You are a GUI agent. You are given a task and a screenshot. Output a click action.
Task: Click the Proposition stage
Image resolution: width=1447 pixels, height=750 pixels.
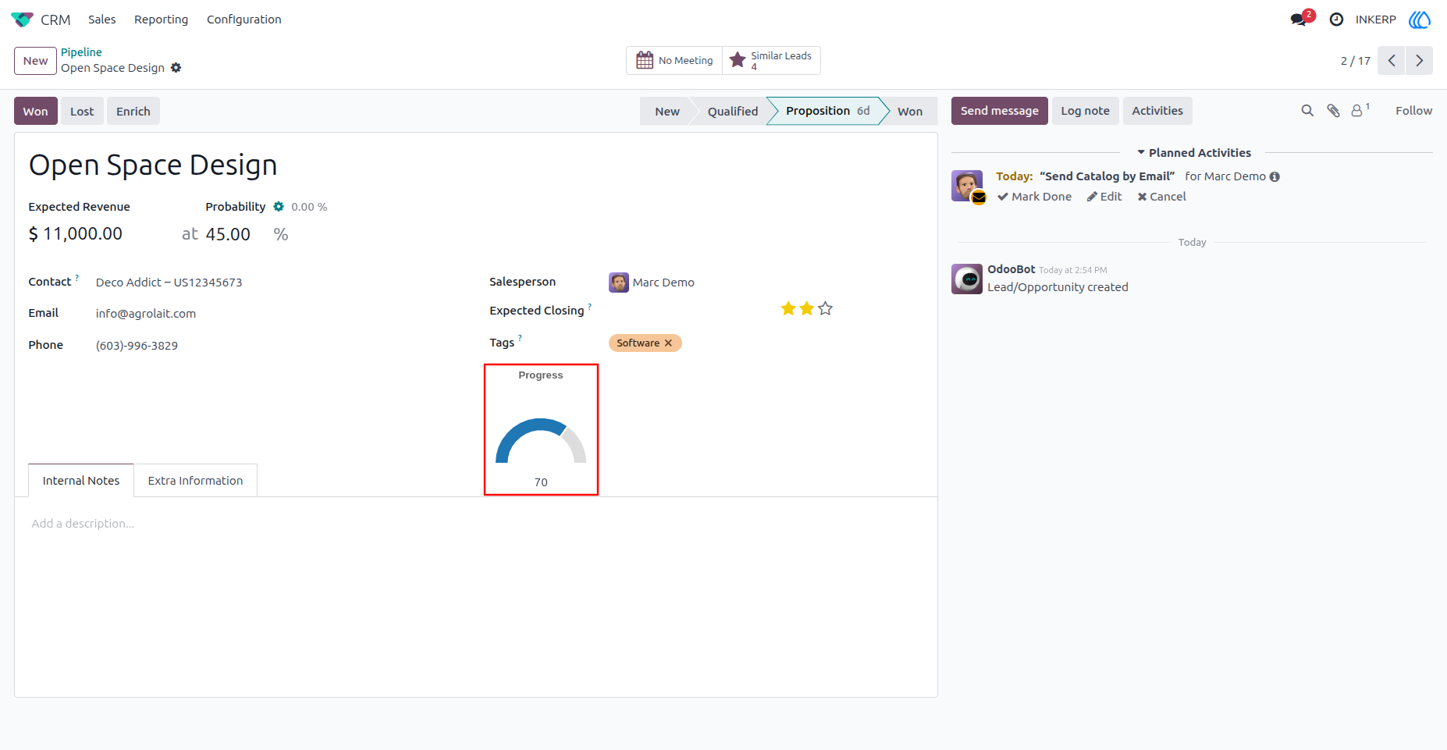click(x=827, y=111)
